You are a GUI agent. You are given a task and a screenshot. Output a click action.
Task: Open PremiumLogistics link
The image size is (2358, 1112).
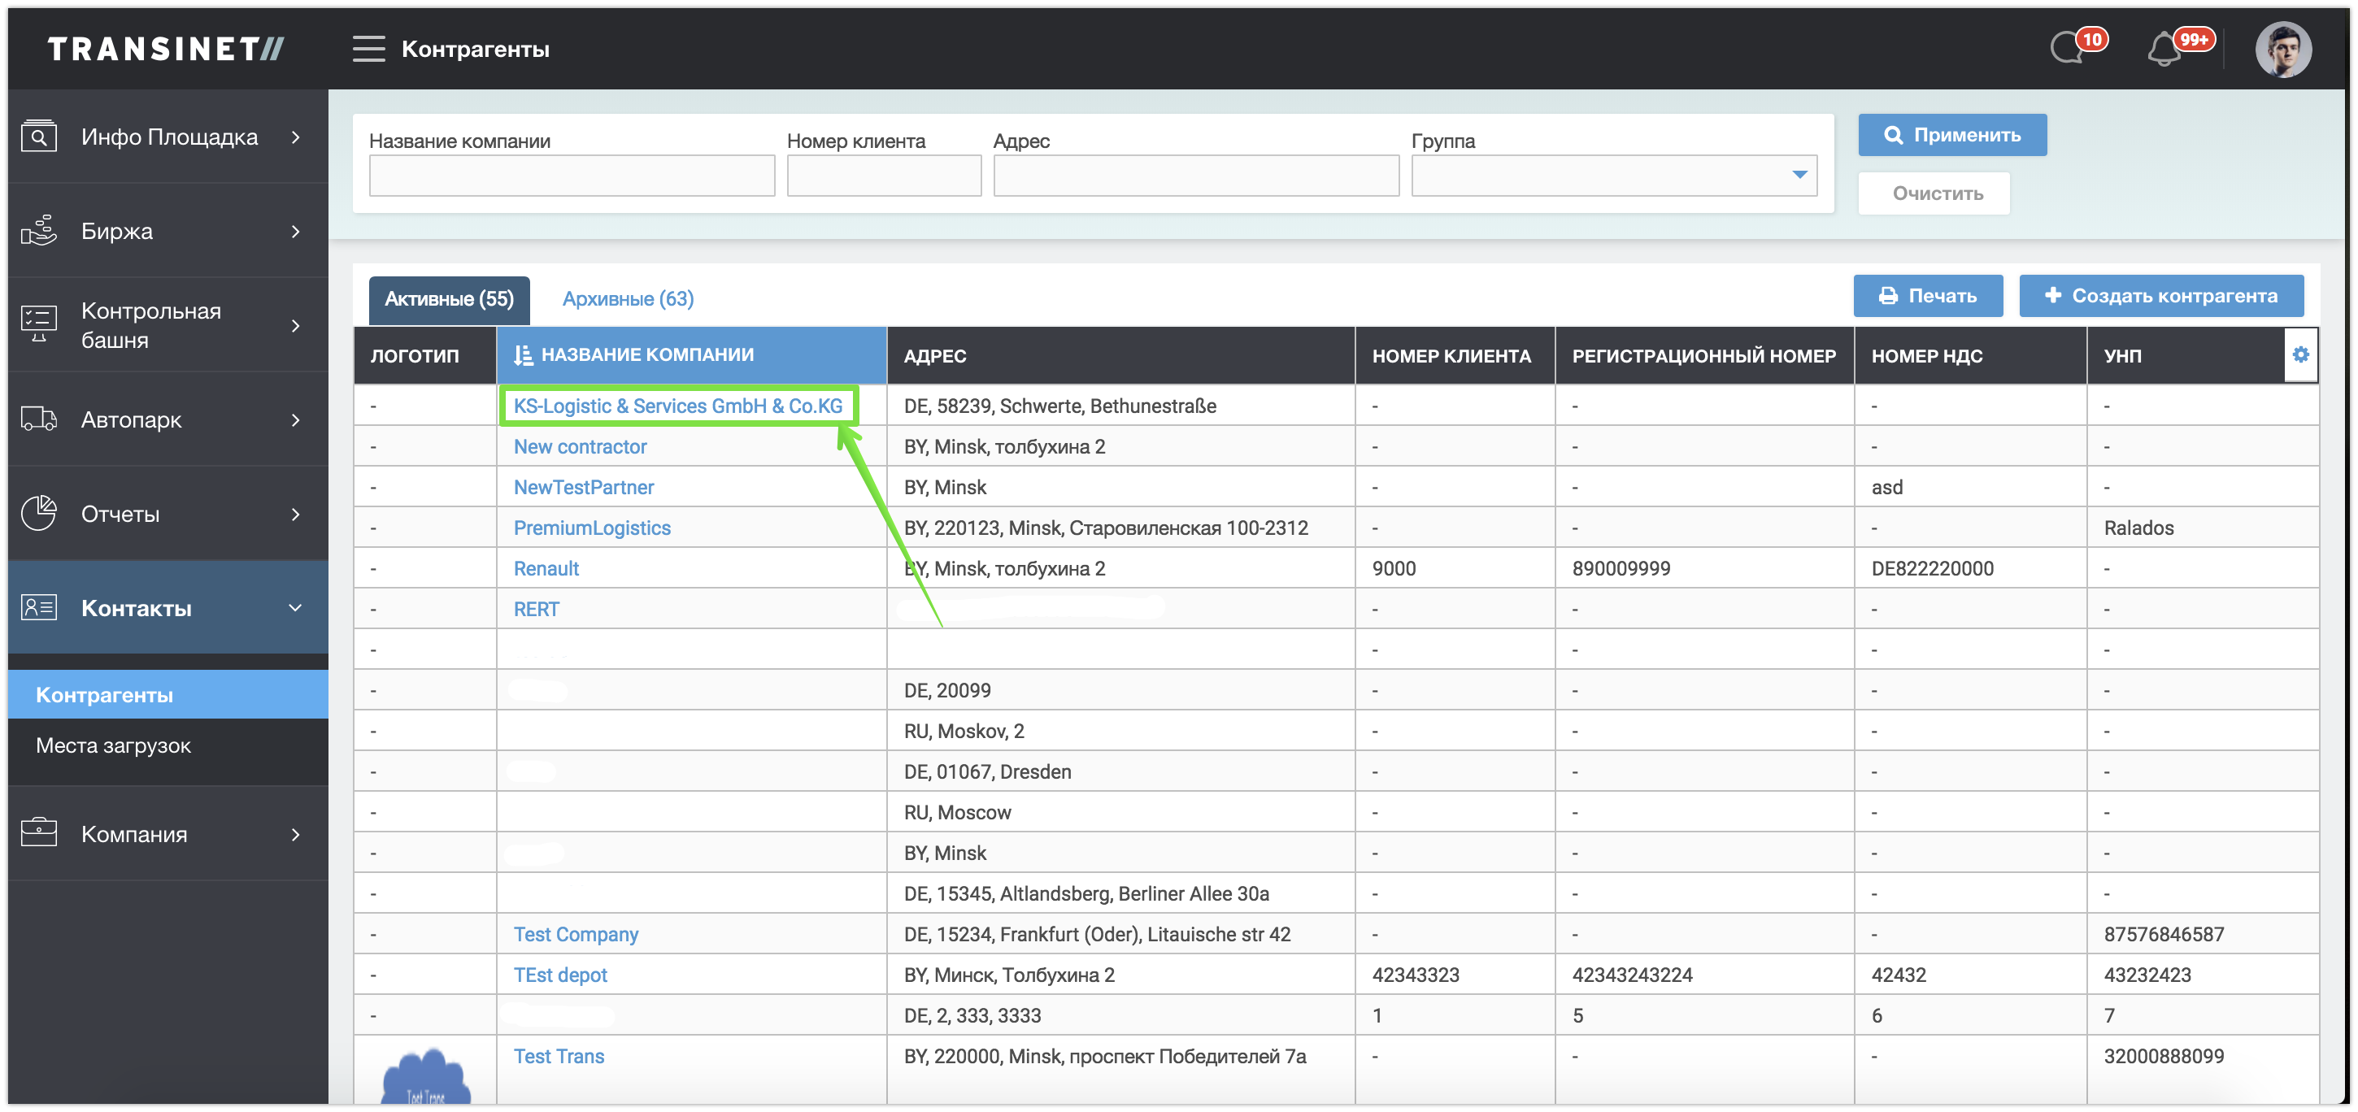coord(591,528)
